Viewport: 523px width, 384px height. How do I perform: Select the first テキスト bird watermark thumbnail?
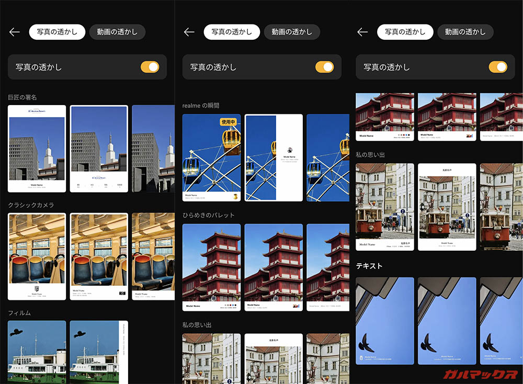[x=385, y=320]
